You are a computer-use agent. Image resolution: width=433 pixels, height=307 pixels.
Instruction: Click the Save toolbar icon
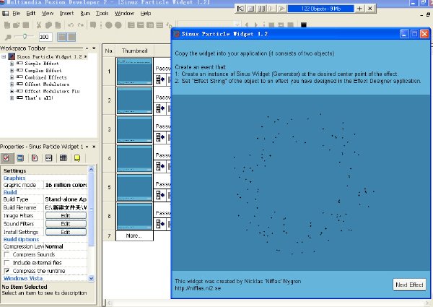point(26,25)
